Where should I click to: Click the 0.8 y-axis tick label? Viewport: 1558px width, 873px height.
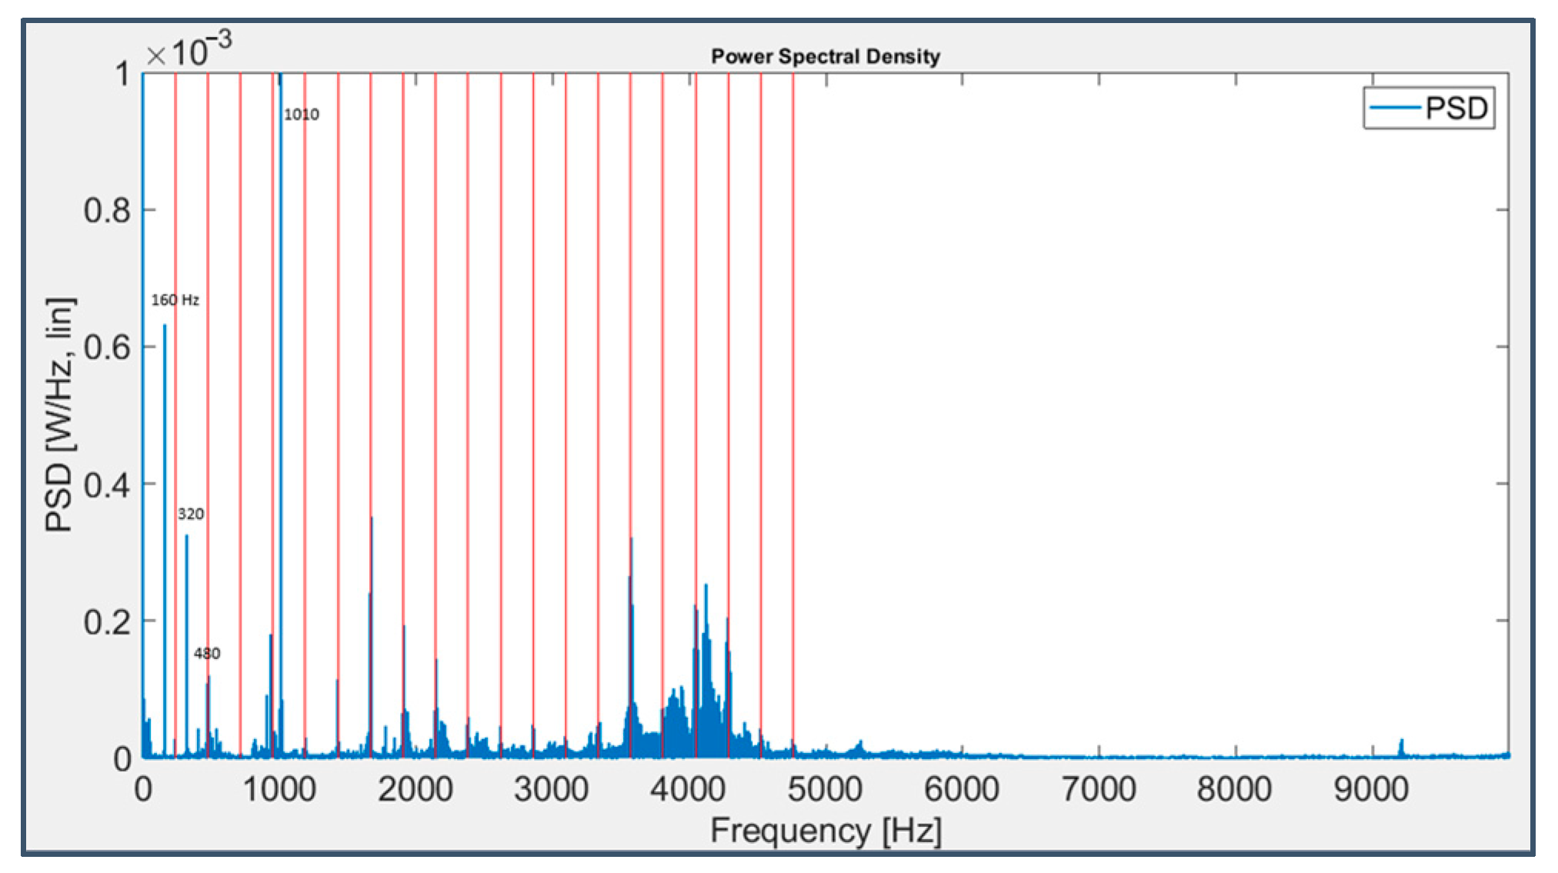click(x=107, y=210)
